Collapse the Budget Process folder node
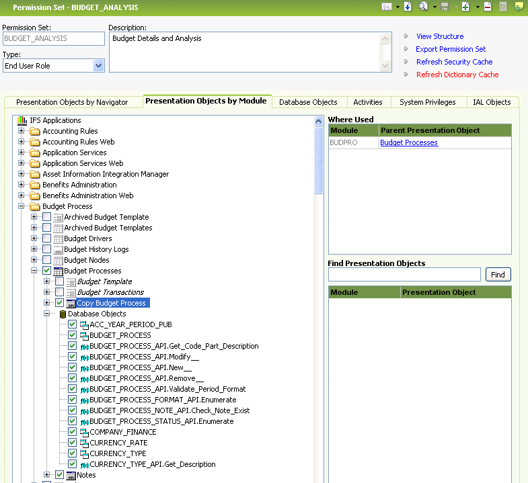This screenshot has width=528, height=483. tap(22, 206)
